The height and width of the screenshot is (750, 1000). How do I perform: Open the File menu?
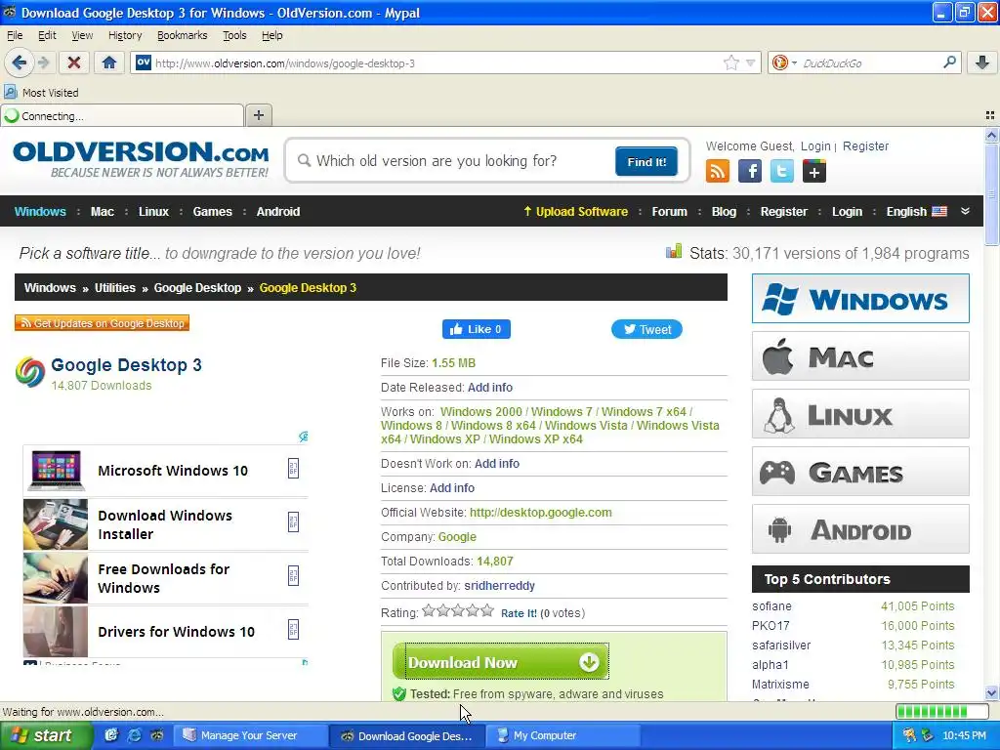[15, 35]
